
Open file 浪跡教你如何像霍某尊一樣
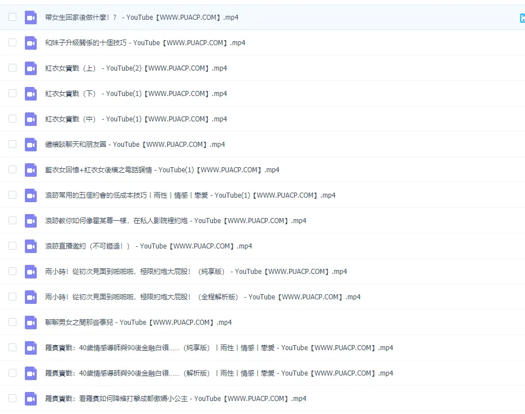coord(175,221)
